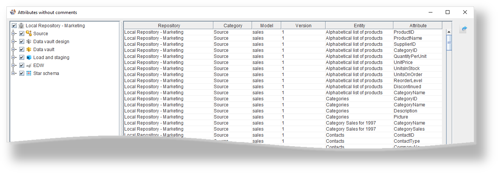The image size is (498, 173).
Task: Click the EDW tree icon
Action: [29, 65]
